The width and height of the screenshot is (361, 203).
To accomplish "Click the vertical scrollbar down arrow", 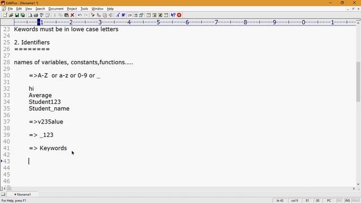I will (x=358, y=184).
